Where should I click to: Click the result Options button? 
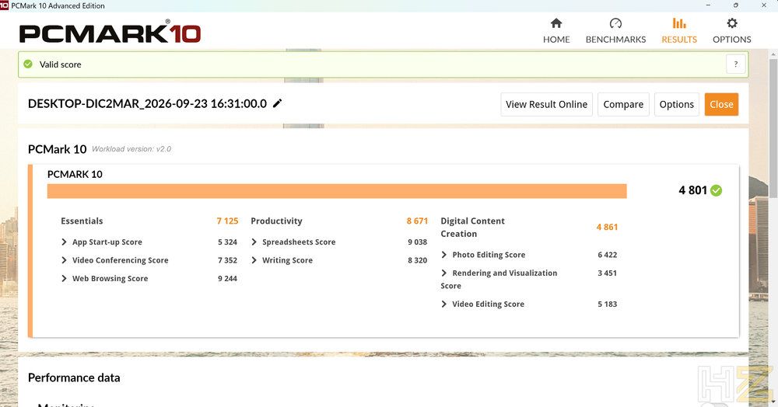pos(676,105)
